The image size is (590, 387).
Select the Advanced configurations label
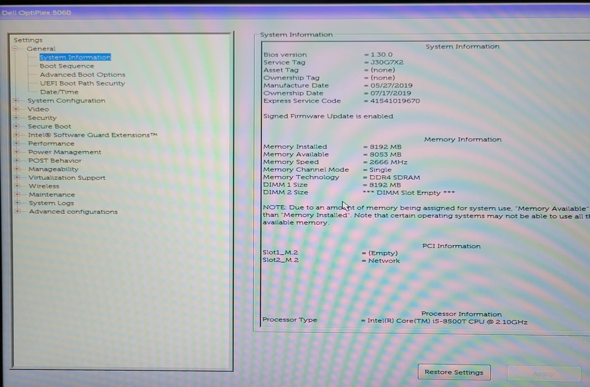click(74, 212)
